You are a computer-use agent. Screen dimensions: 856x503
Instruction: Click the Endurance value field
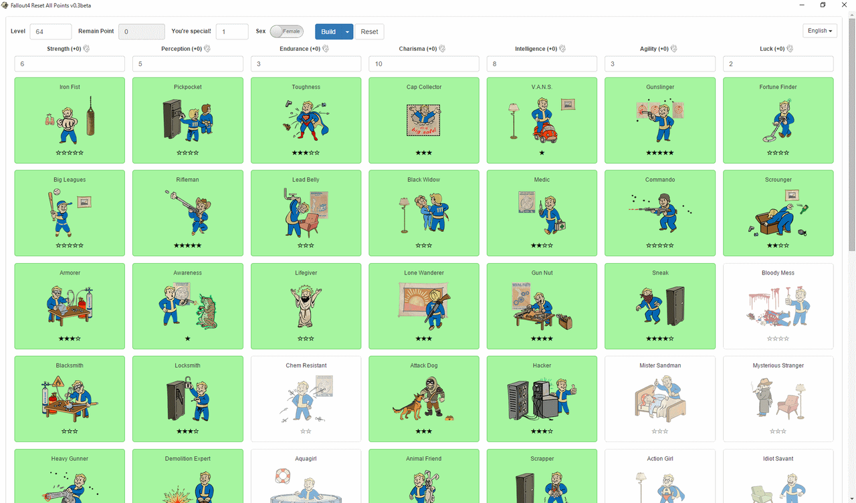click(x=306, y=63)
